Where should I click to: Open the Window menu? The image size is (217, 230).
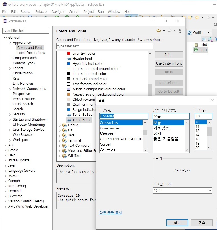tap(114, 11)
